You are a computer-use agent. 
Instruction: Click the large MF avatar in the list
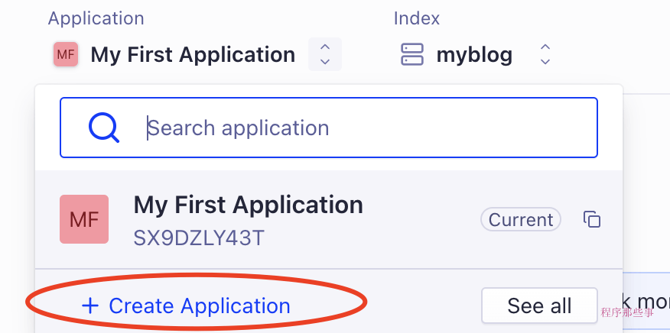click(x=84, y=219)
